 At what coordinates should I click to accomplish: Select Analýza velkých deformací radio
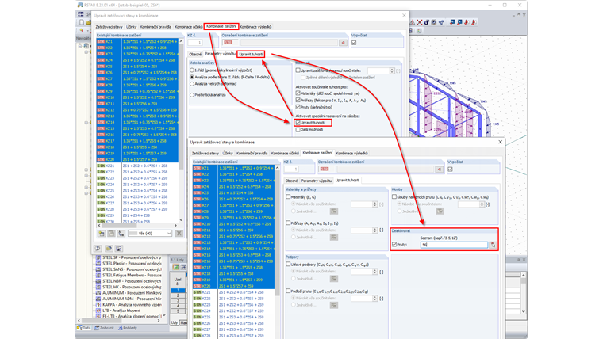point(192,84)
